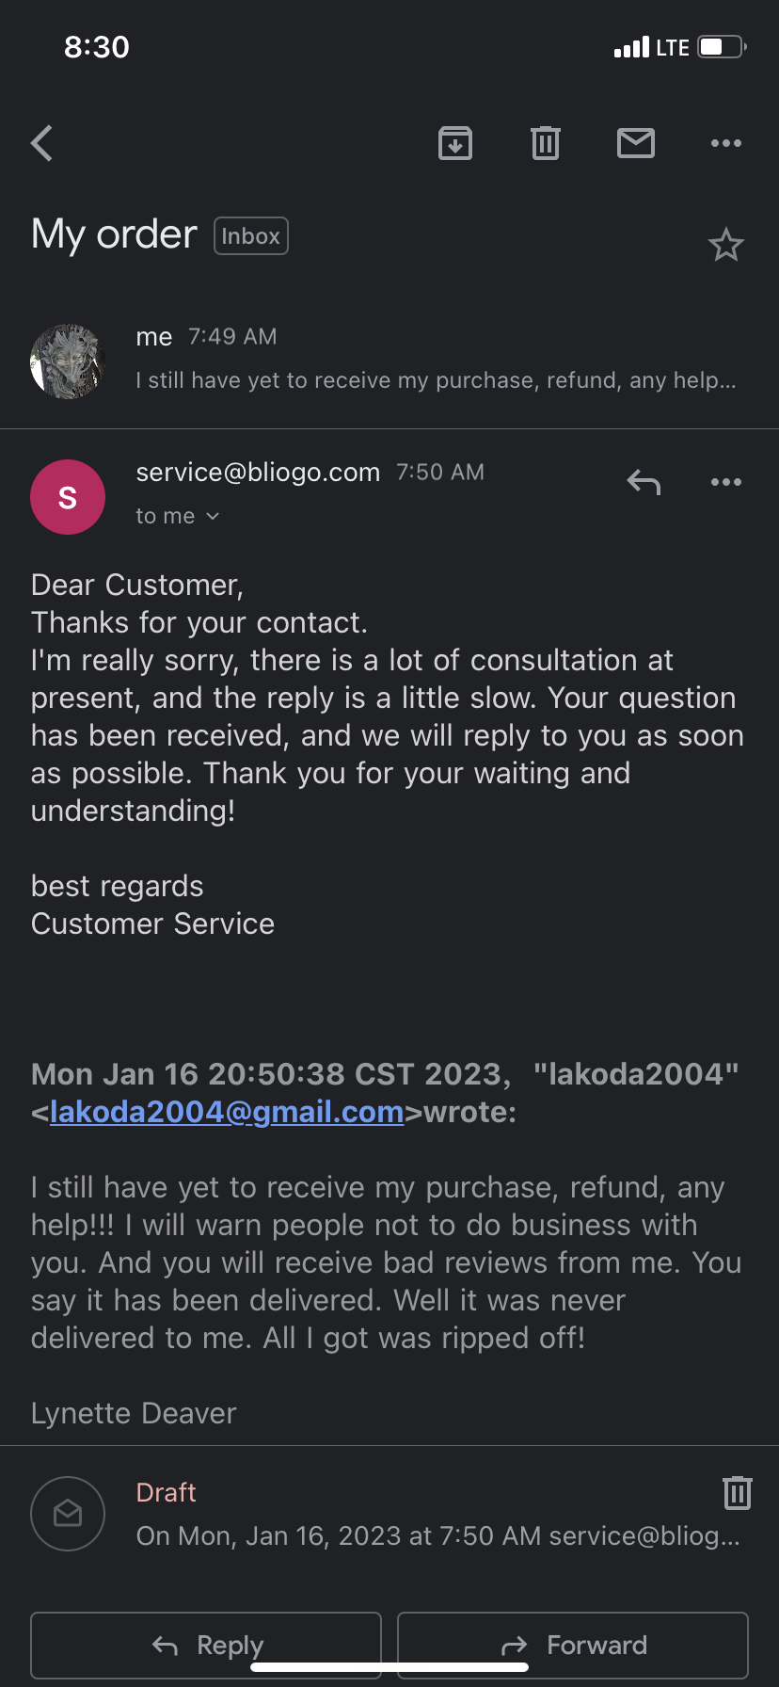Open the lakoda2004@gmail.com email link

point(227,1112)
